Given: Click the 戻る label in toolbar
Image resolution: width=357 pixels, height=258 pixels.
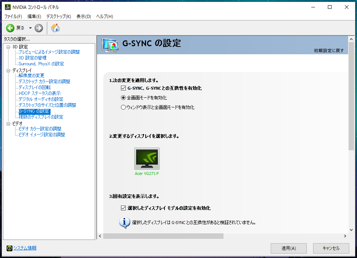Looking at the screenshot, I should [20, 28].
